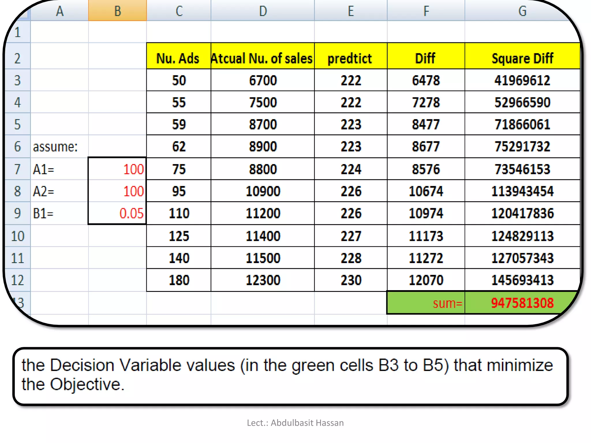This screenshot has height=443, width=591.
Task: Select the Diff value 6478
Action: click(426, 80)
